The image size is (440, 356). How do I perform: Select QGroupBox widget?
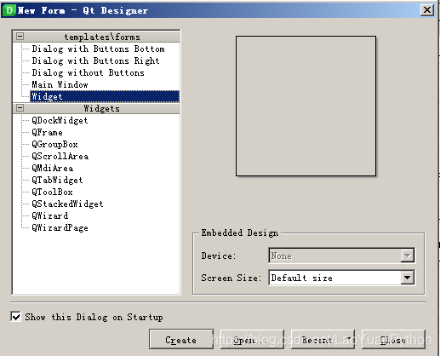54,144
